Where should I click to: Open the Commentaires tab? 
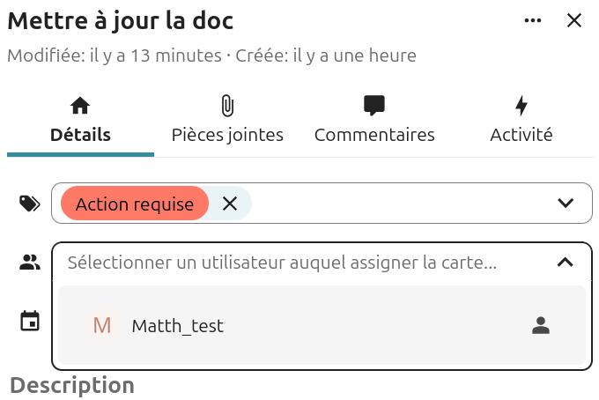(x=374, y=135)
